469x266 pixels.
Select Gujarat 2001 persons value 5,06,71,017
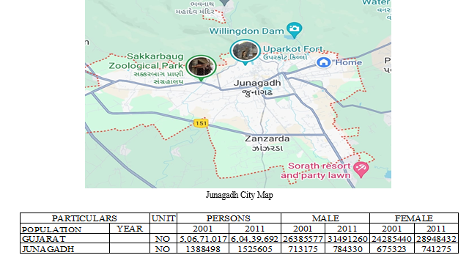pyautogui.click(x=203, y=238)
